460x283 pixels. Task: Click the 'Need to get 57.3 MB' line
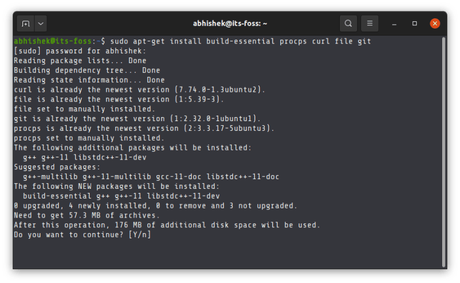pyautogui.click(x=86, y=215)
